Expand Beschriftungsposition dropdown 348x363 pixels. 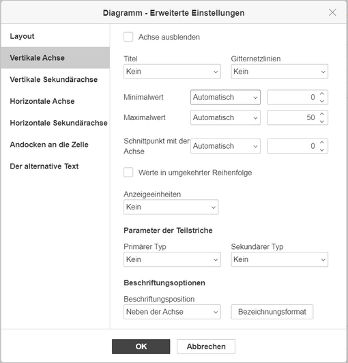click(172, 312)
